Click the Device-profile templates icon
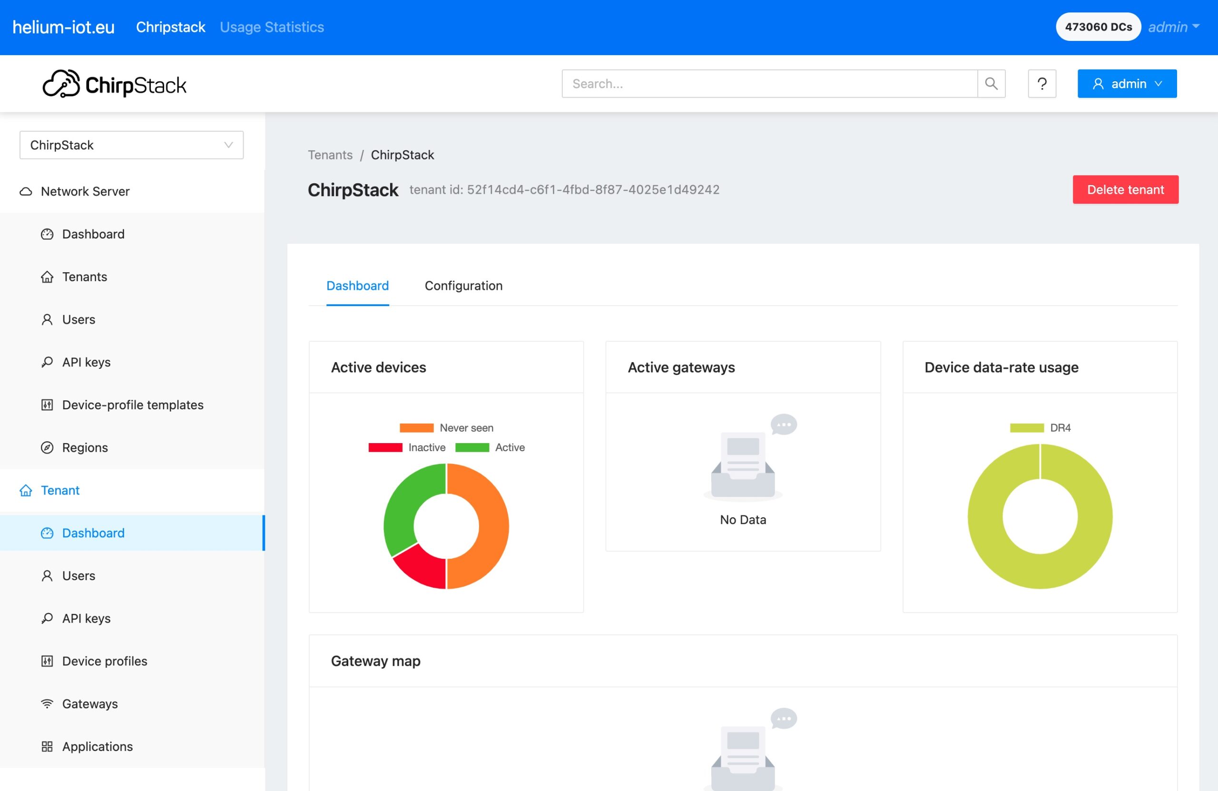 [x=46, y=404]
